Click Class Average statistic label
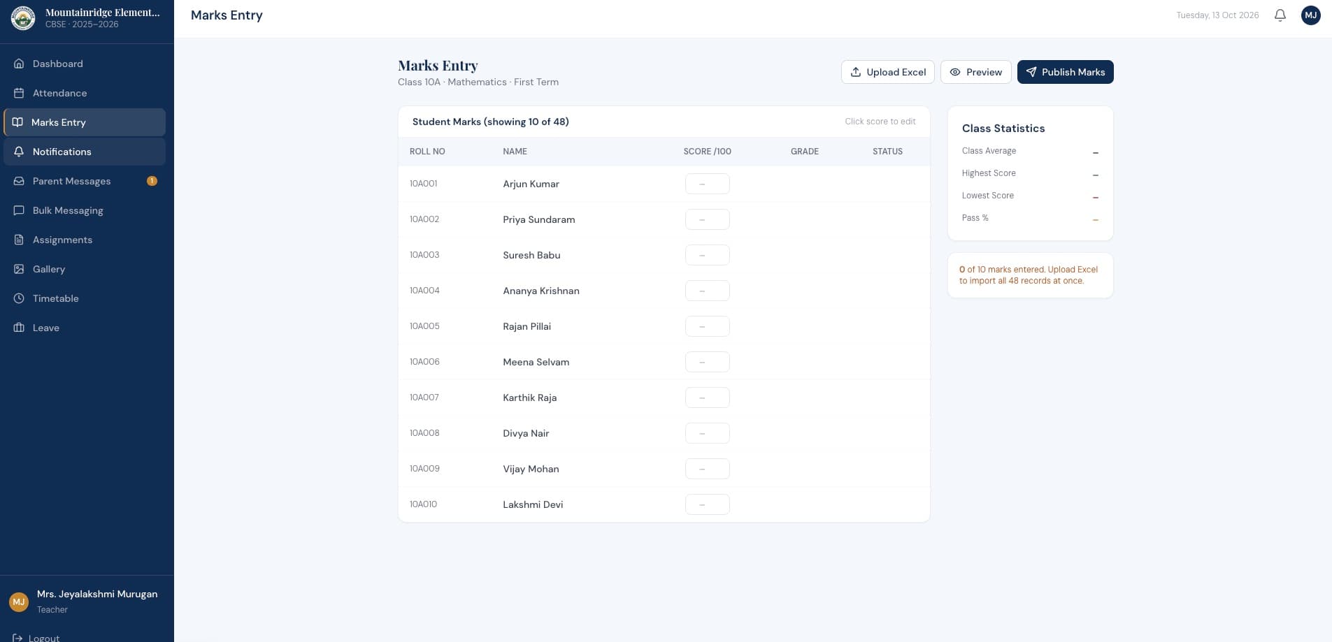This screenshot has width=1332, height=642. (989, 151)
